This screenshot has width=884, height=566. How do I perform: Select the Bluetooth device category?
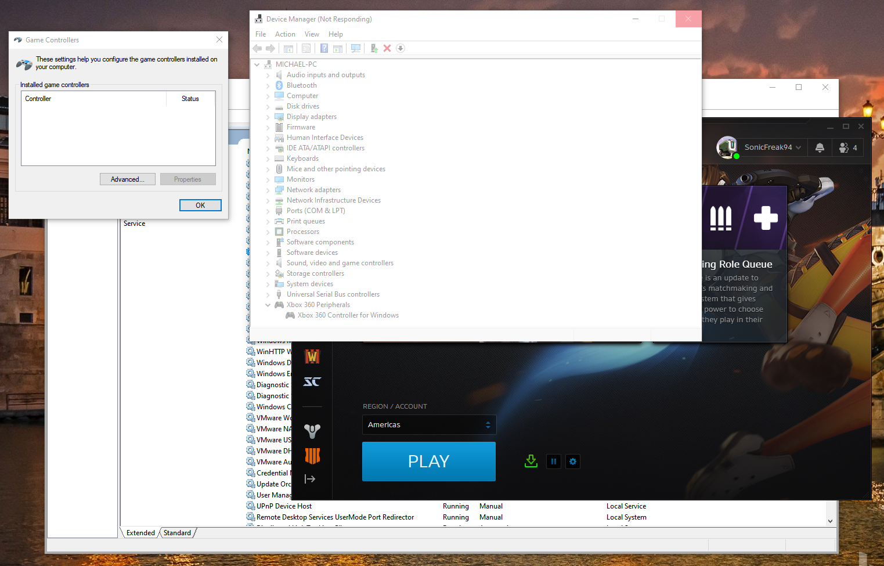click(301, 85)
